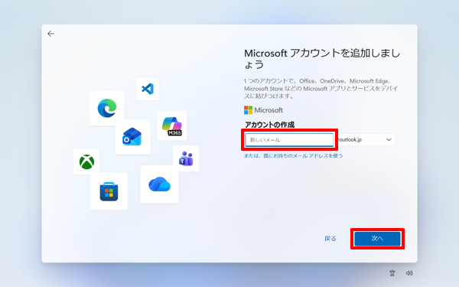Click the volume speaker icon
The height and width of the screenshot is (287, 459).
tap(409, 273)
